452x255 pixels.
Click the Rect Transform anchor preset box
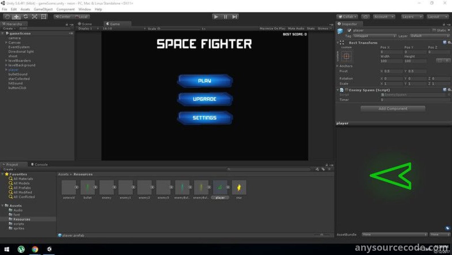(346, 57)
